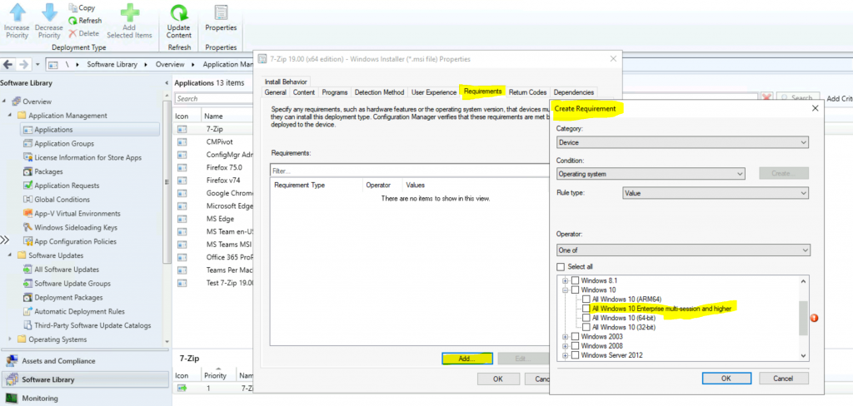Click OK in Create Requirement dialog

tap(726, 378)
